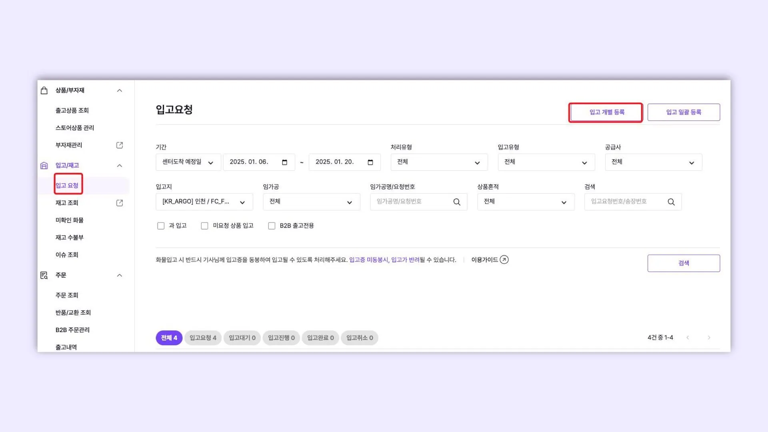Open 미확인 화물 in the sidebar

pos(70,220)
